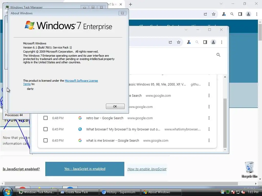
Task: Click the Is JavaScript enabled? heading link
Action: coord(21,169)
